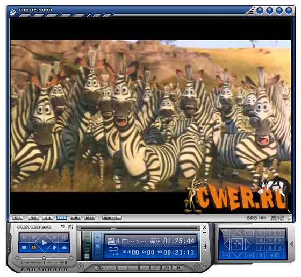This screenshot has width=301, height=277.
Task: Click the Dolby Digital logo
Action: pyautogui.click(x=277, y=218)
